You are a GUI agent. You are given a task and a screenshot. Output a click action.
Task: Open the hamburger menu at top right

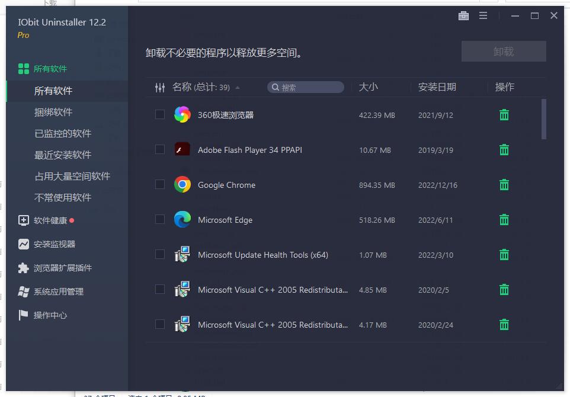(483, 15)
